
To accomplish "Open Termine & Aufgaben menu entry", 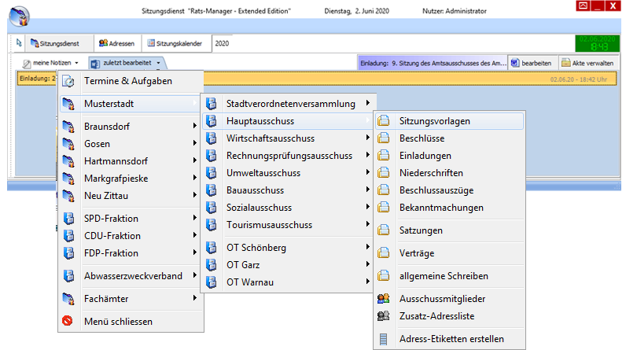I will (131, 81).
